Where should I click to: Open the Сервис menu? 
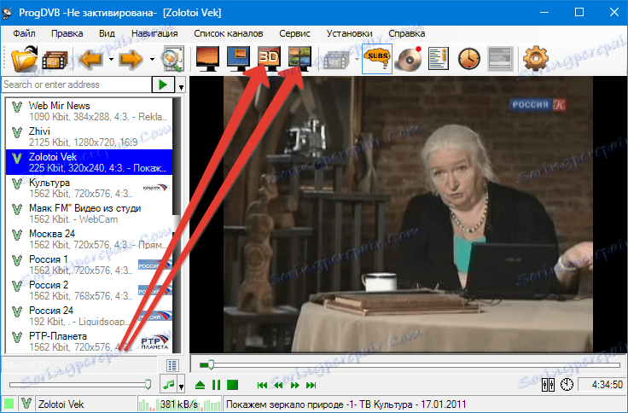click(x=294, y=33)
